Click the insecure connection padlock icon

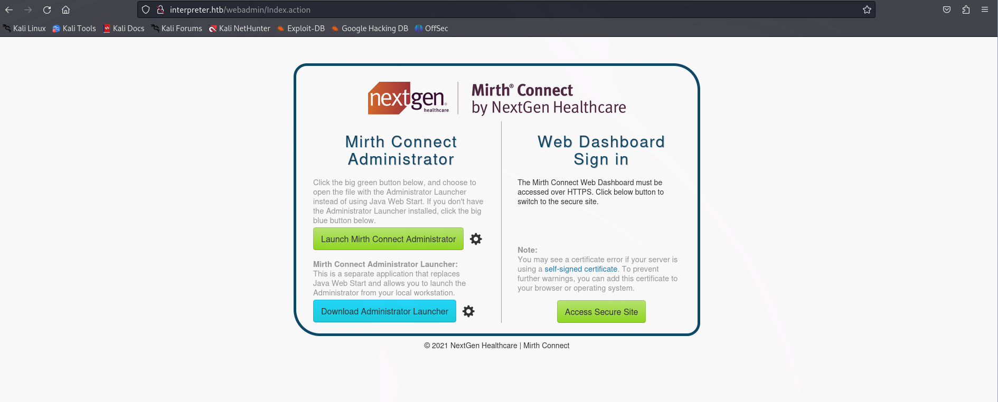click(x=160, y=9)
